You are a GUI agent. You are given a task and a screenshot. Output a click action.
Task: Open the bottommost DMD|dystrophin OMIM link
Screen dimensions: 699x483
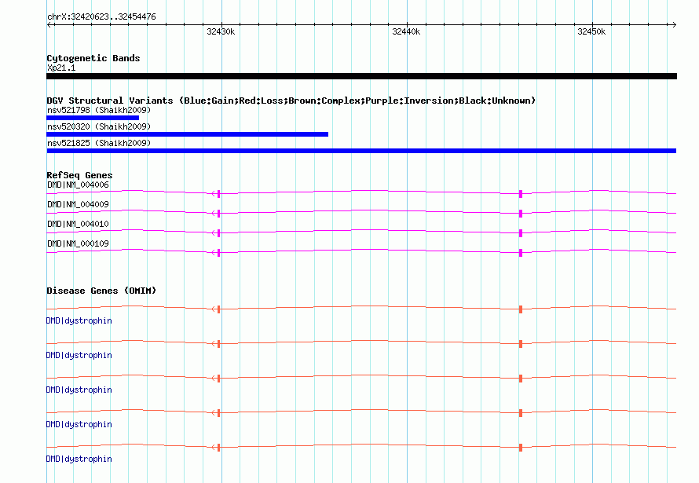[79, 459]
